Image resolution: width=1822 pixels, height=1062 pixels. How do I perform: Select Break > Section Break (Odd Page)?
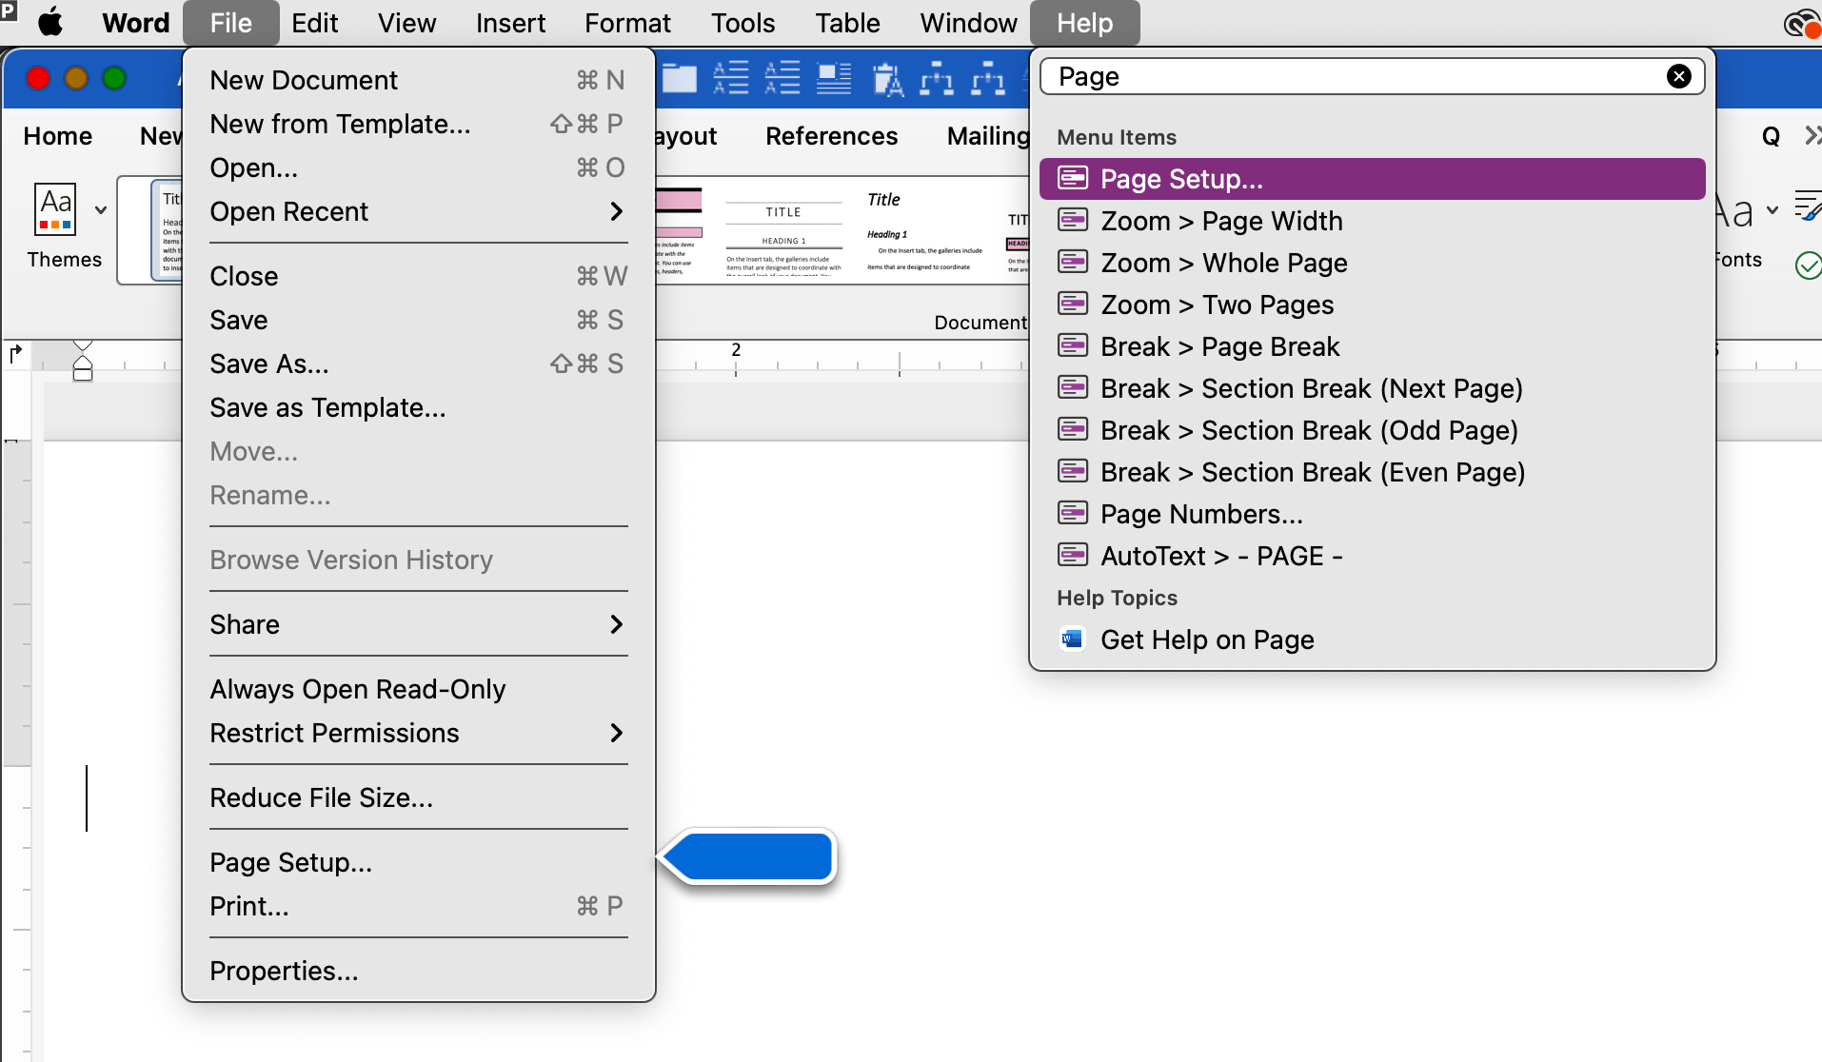(x=1372, y=430)
